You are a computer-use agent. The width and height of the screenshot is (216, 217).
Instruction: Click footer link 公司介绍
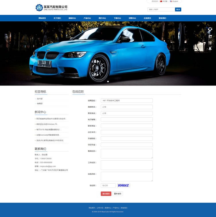click(x=100, y=208)
